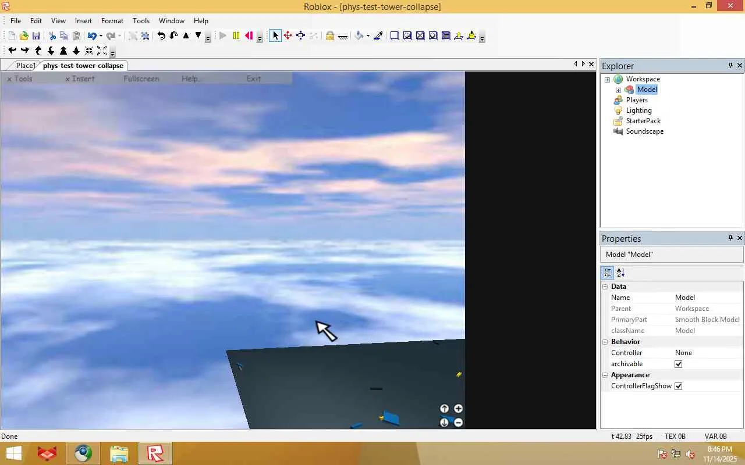Pause the simulation with the yellow pause icon
This screenshot has width=745, height=465.
point(236,36)
